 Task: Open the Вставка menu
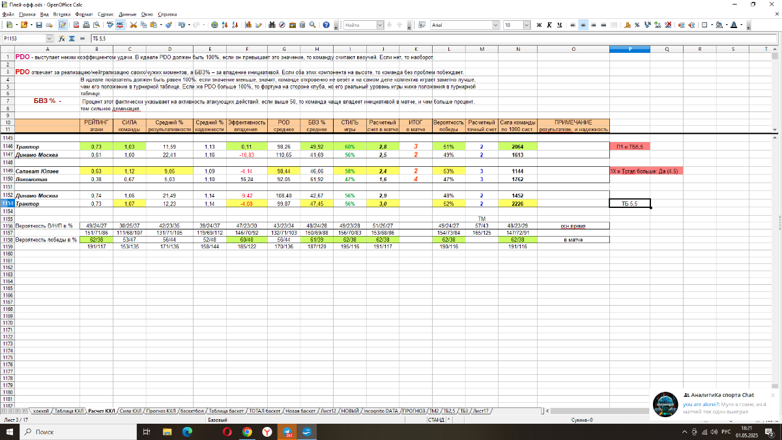click(x=61, y=14)
